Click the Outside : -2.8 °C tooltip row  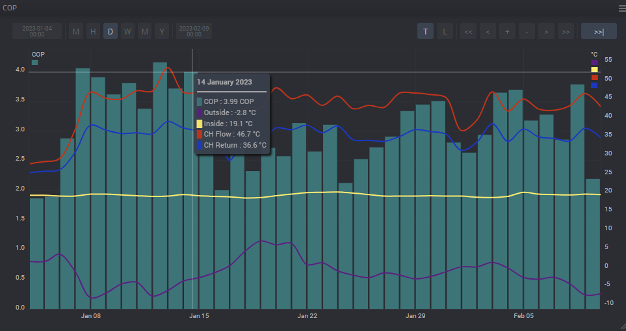[x=226, y=113]
